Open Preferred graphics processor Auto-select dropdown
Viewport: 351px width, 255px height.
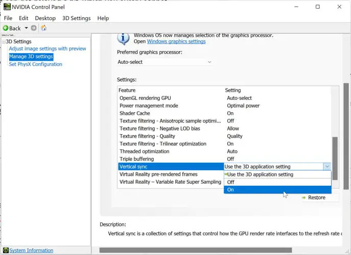coord(165,62)
